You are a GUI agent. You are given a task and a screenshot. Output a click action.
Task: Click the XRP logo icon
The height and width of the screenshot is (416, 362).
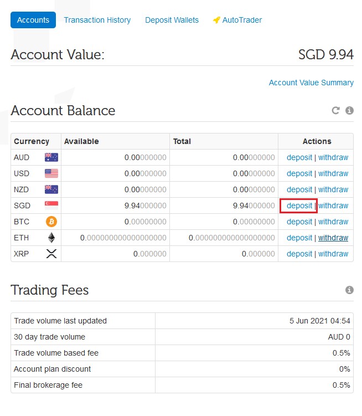pos(51,254)
